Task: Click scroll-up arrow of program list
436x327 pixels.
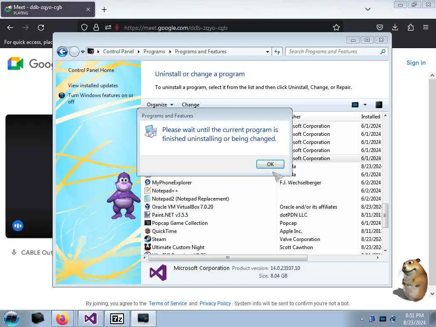Action: [x=385, y=115]
